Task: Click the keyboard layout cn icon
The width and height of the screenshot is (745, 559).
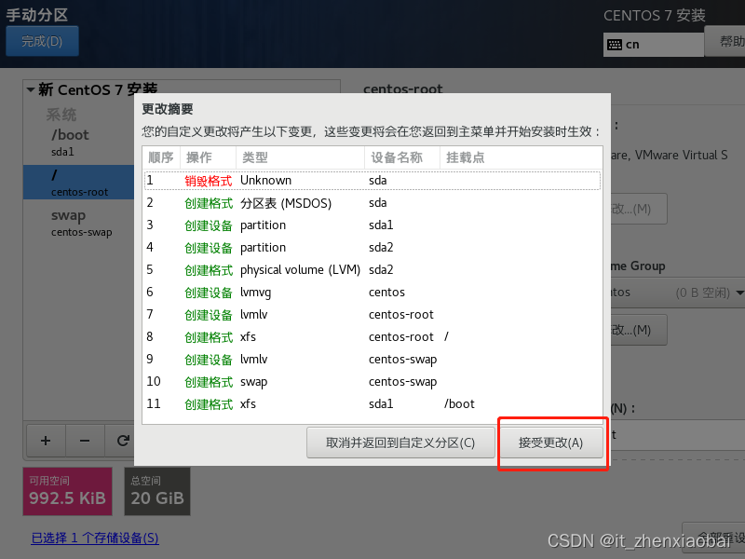Action: pos(615,45)
